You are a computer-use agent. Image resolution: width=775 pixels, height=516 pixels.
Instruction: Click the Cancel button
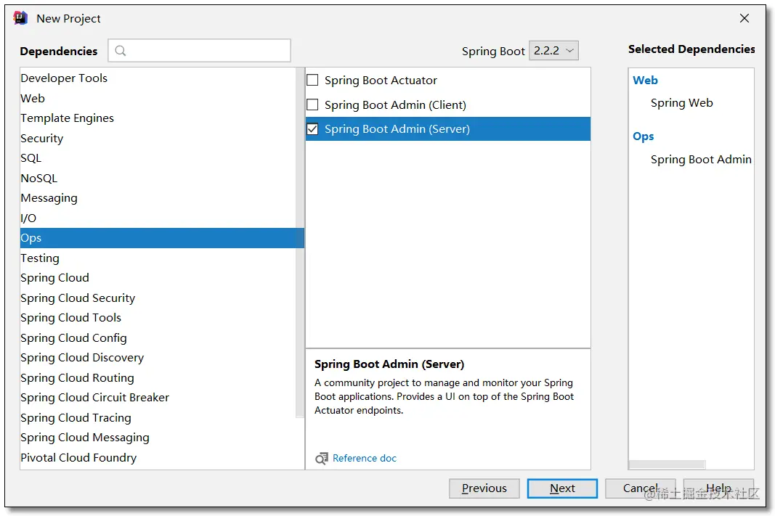click(640, 488)
